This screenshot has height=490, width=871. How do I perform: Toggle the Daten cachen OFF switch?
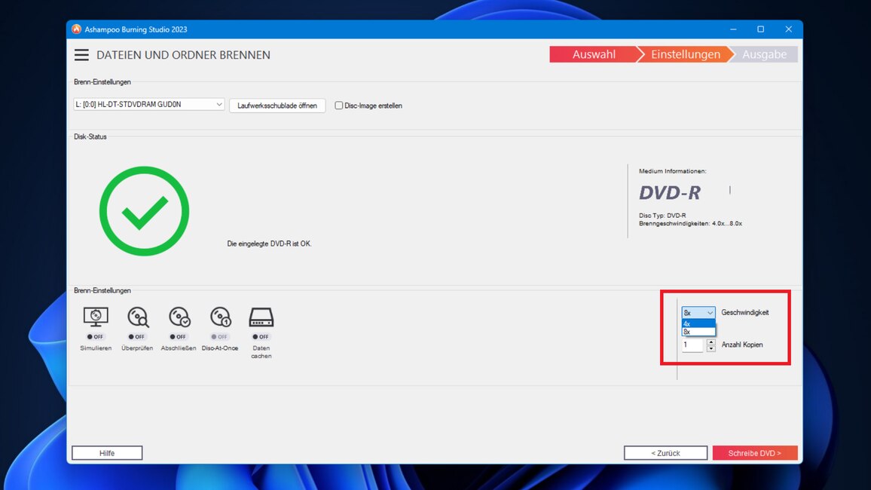pyautogui.click(x=261, y=337)
